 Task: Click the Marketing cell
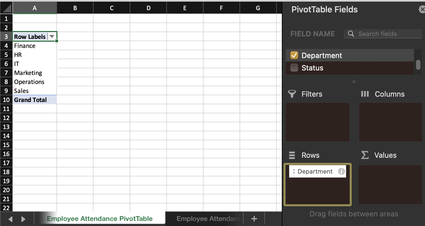[35, 73]
